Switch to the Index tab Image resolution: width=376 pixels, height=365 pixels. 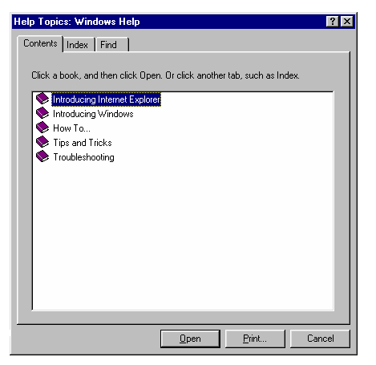coord(77,45)
